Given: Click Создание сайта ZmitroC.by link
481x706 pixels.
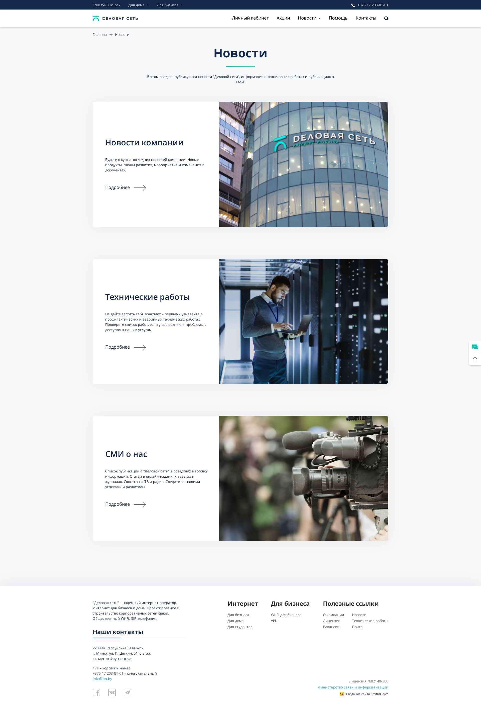Looking at the screenshot, I should click(367, 694).
